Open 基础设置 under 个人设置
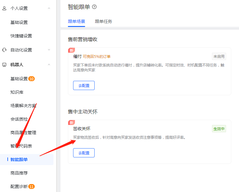Image resolution: width=239 pixels, height=192 pixels. (19, 22)
